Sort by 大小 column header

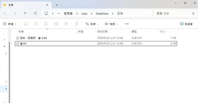tap(163, 31)
